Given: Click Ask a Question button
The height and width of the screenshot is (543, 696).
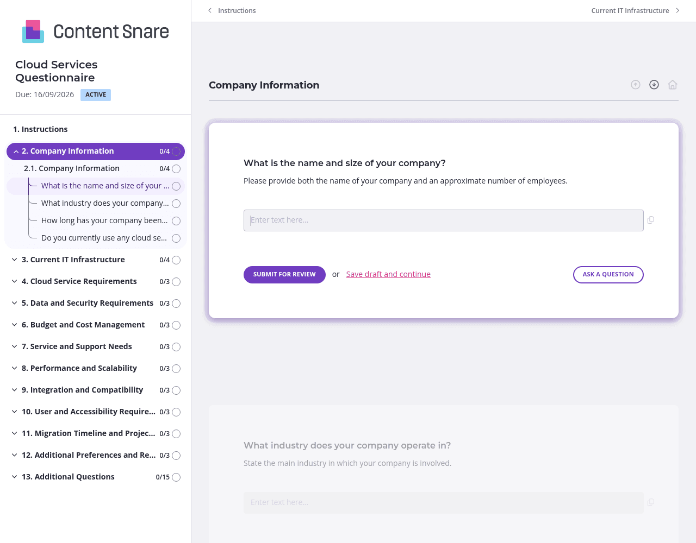Looking at the screenshot, I should [x=608, y=275].
